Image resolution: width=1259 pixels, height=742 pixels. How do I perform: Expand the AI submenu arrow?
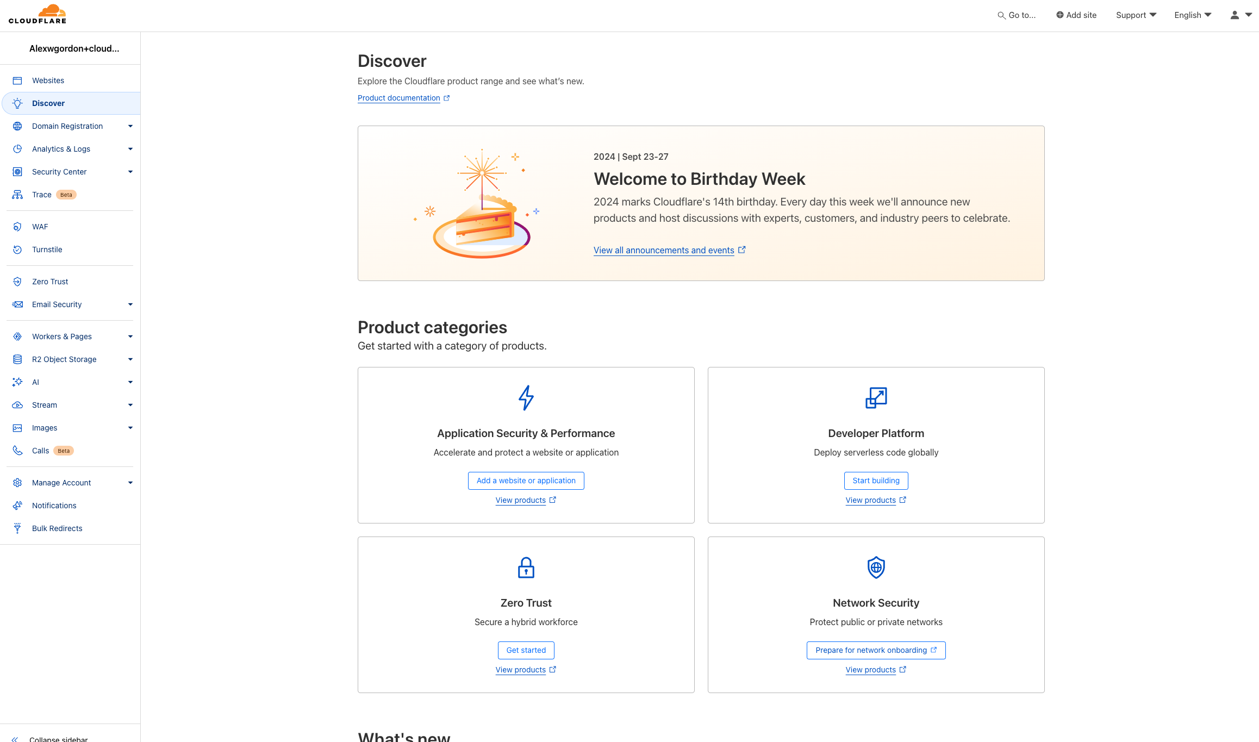[x=130, y=382]
